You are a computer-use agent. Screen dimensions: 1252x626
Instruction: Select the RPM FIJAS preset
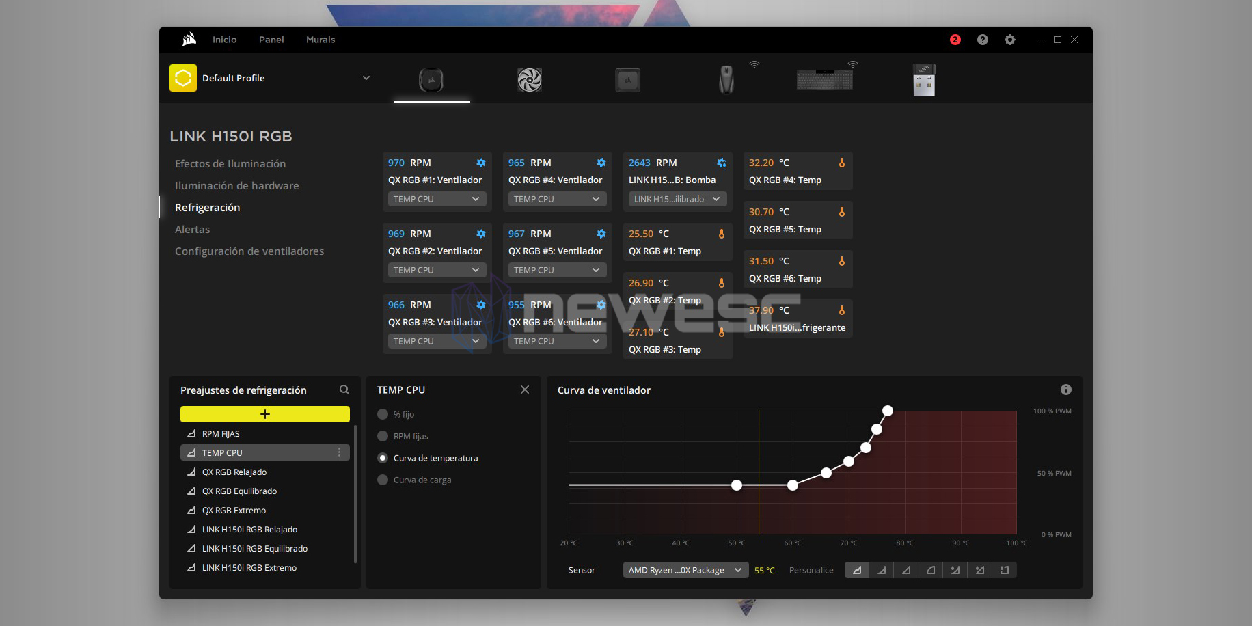pyautogui.click(x=265, y=433)
